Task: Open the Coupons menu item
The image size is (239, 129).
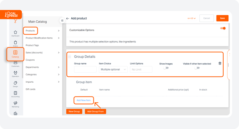Action: pos(30,60)
